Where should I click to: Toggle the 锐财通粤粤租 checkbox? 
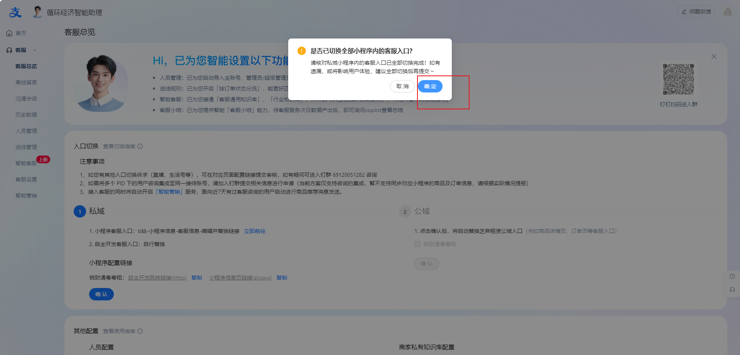click(417, 244)
